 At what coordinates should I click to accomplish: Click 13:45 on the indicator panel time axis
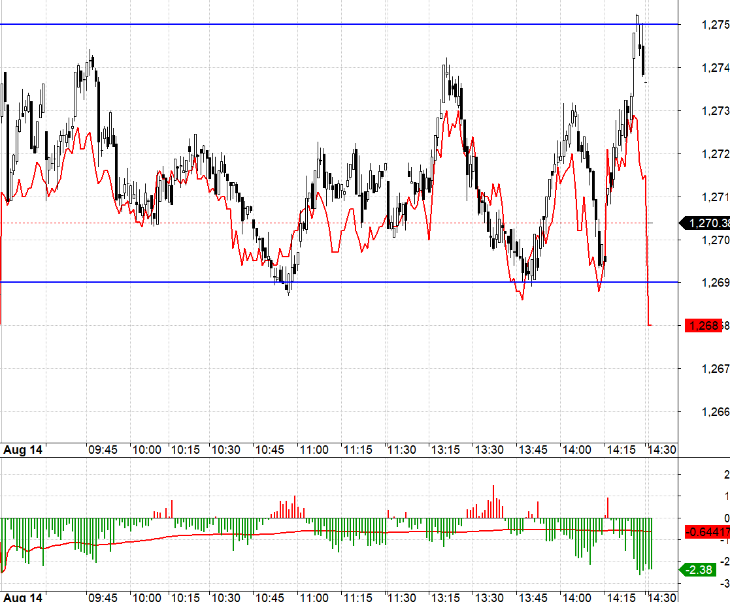click(533, 597)
